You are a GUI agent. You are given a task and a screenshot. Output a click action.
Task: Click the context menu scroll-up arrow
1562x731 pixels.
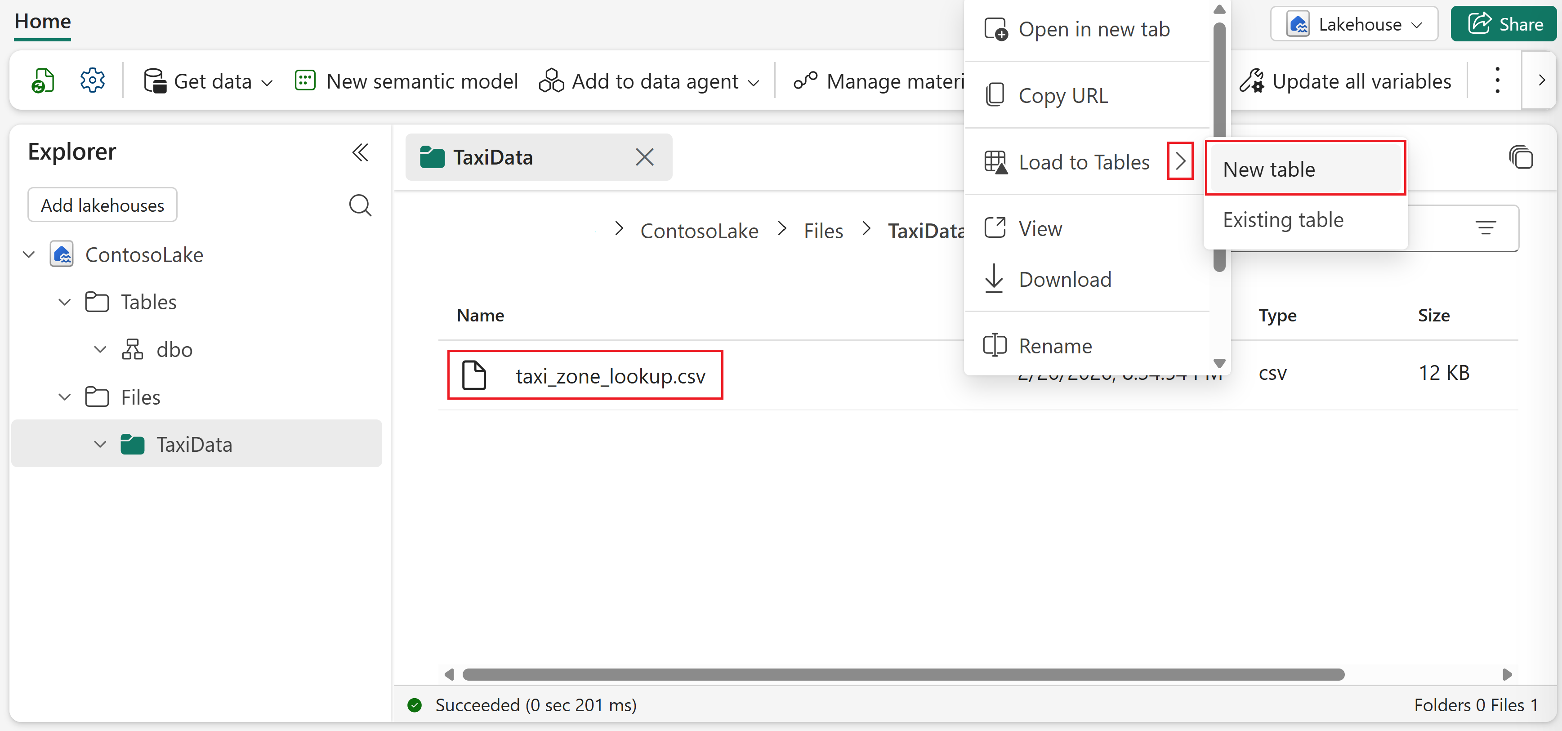point(1219,10)
